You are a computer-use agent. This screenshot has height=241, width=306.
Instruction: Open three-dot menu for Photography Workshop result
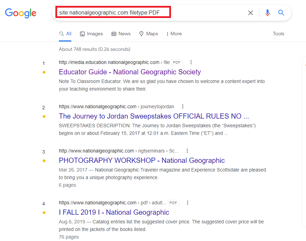(x=187, y=151)
